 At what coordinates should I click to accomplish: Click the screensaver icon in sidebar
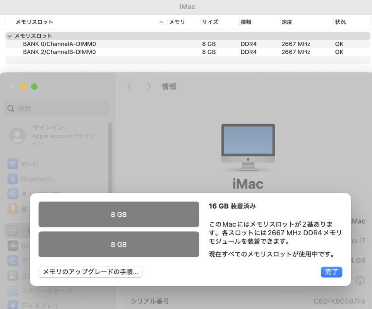13,290
